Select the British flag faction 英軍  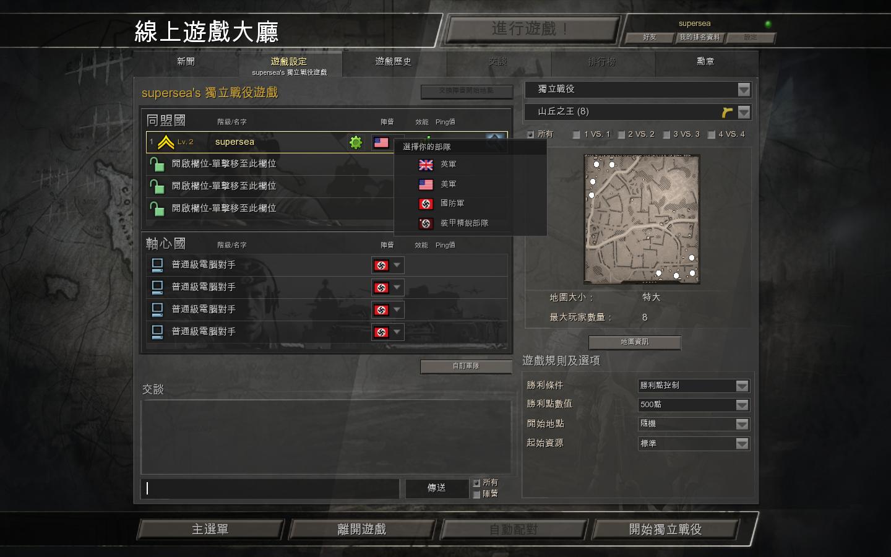[426, 165]
